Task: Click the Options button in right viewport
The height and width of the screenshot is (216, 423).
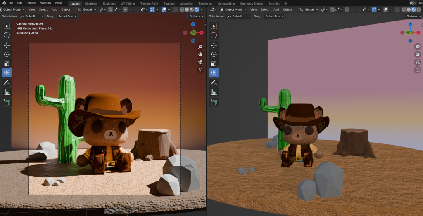Action: coord(413,16)
